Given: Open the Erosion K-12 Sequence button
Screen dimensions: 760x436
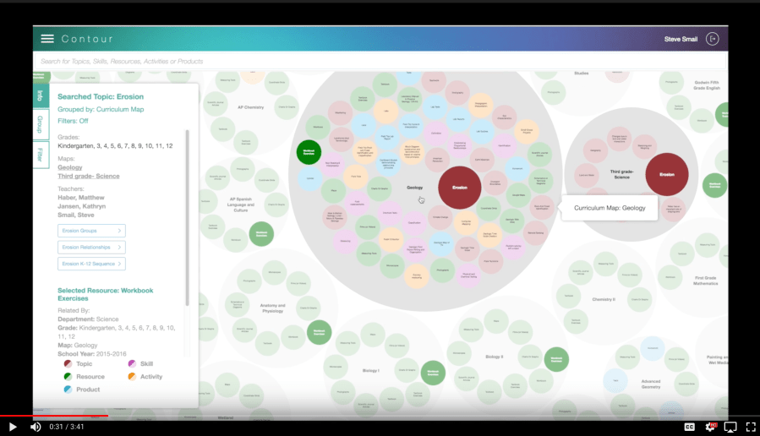Looking at the screenshot, I should pos(91,264).
